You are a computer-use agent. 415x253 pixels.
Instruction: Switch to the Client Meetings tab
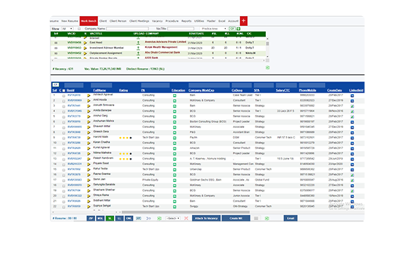coord(139,21)
